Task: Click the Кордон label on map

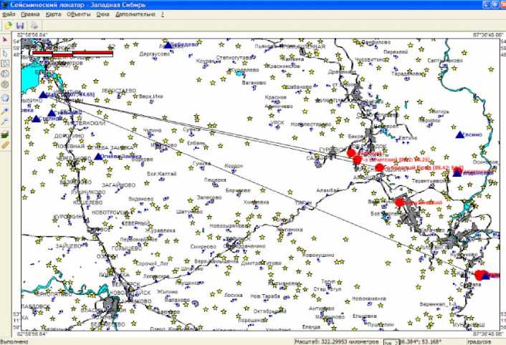Action: 234,166
